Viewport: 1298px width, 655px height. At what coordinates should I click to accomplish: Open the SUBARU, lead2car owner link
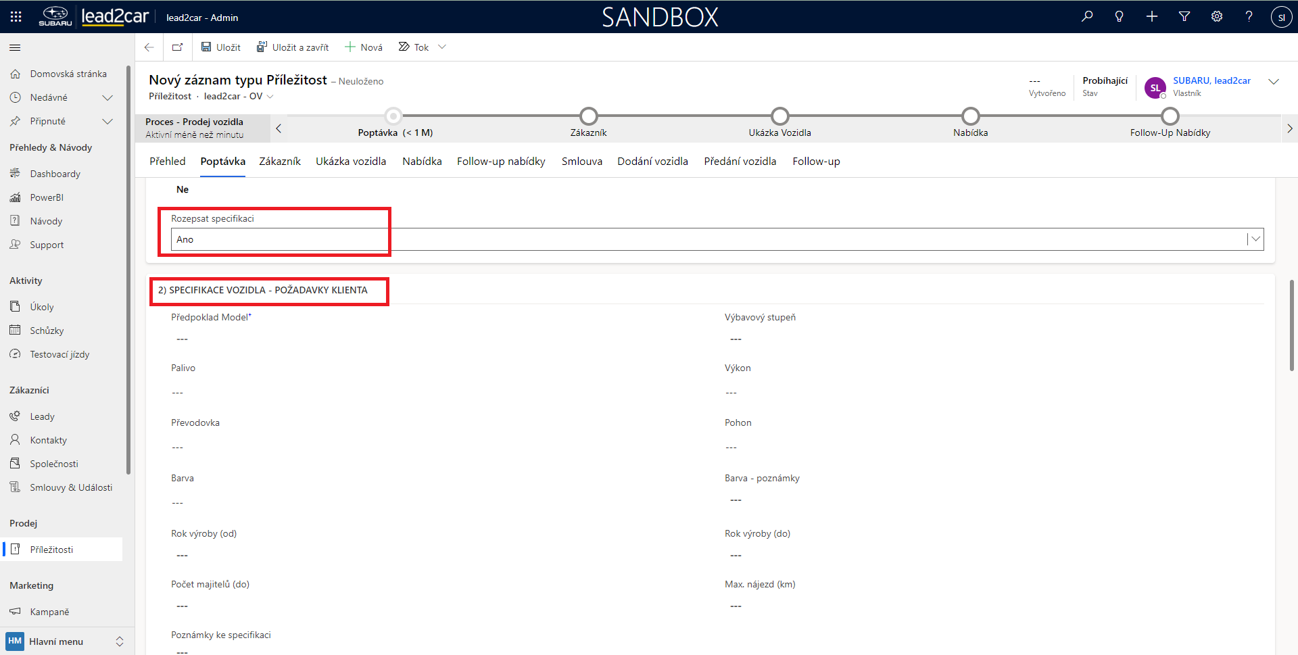point(1211,80)
